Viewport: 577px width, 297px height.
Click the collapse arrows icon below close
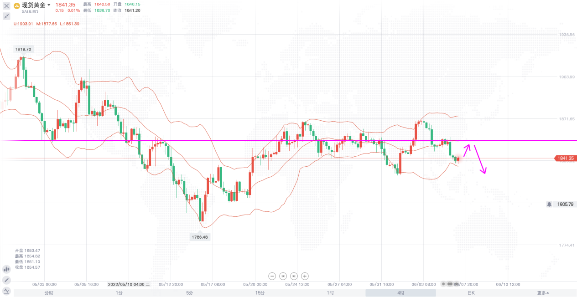[x=6, y=16]
